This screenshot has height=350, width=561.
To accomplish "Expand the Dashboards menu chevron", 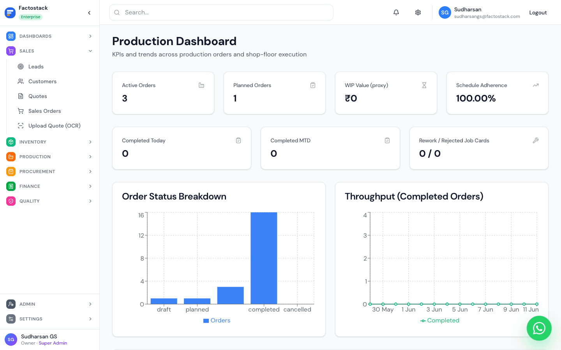I will point(90,36).
